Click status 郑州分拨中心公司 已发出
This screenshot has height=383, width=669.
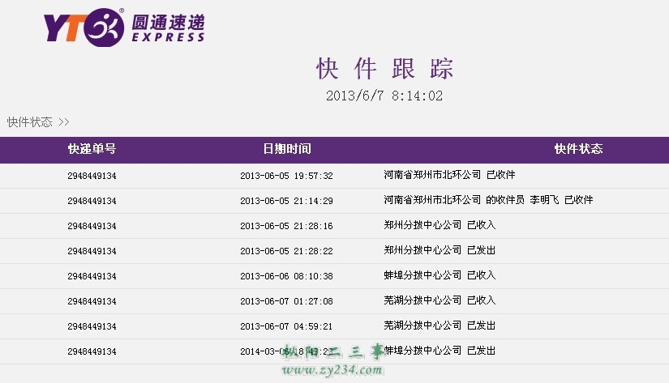click(x=440, y=250)
